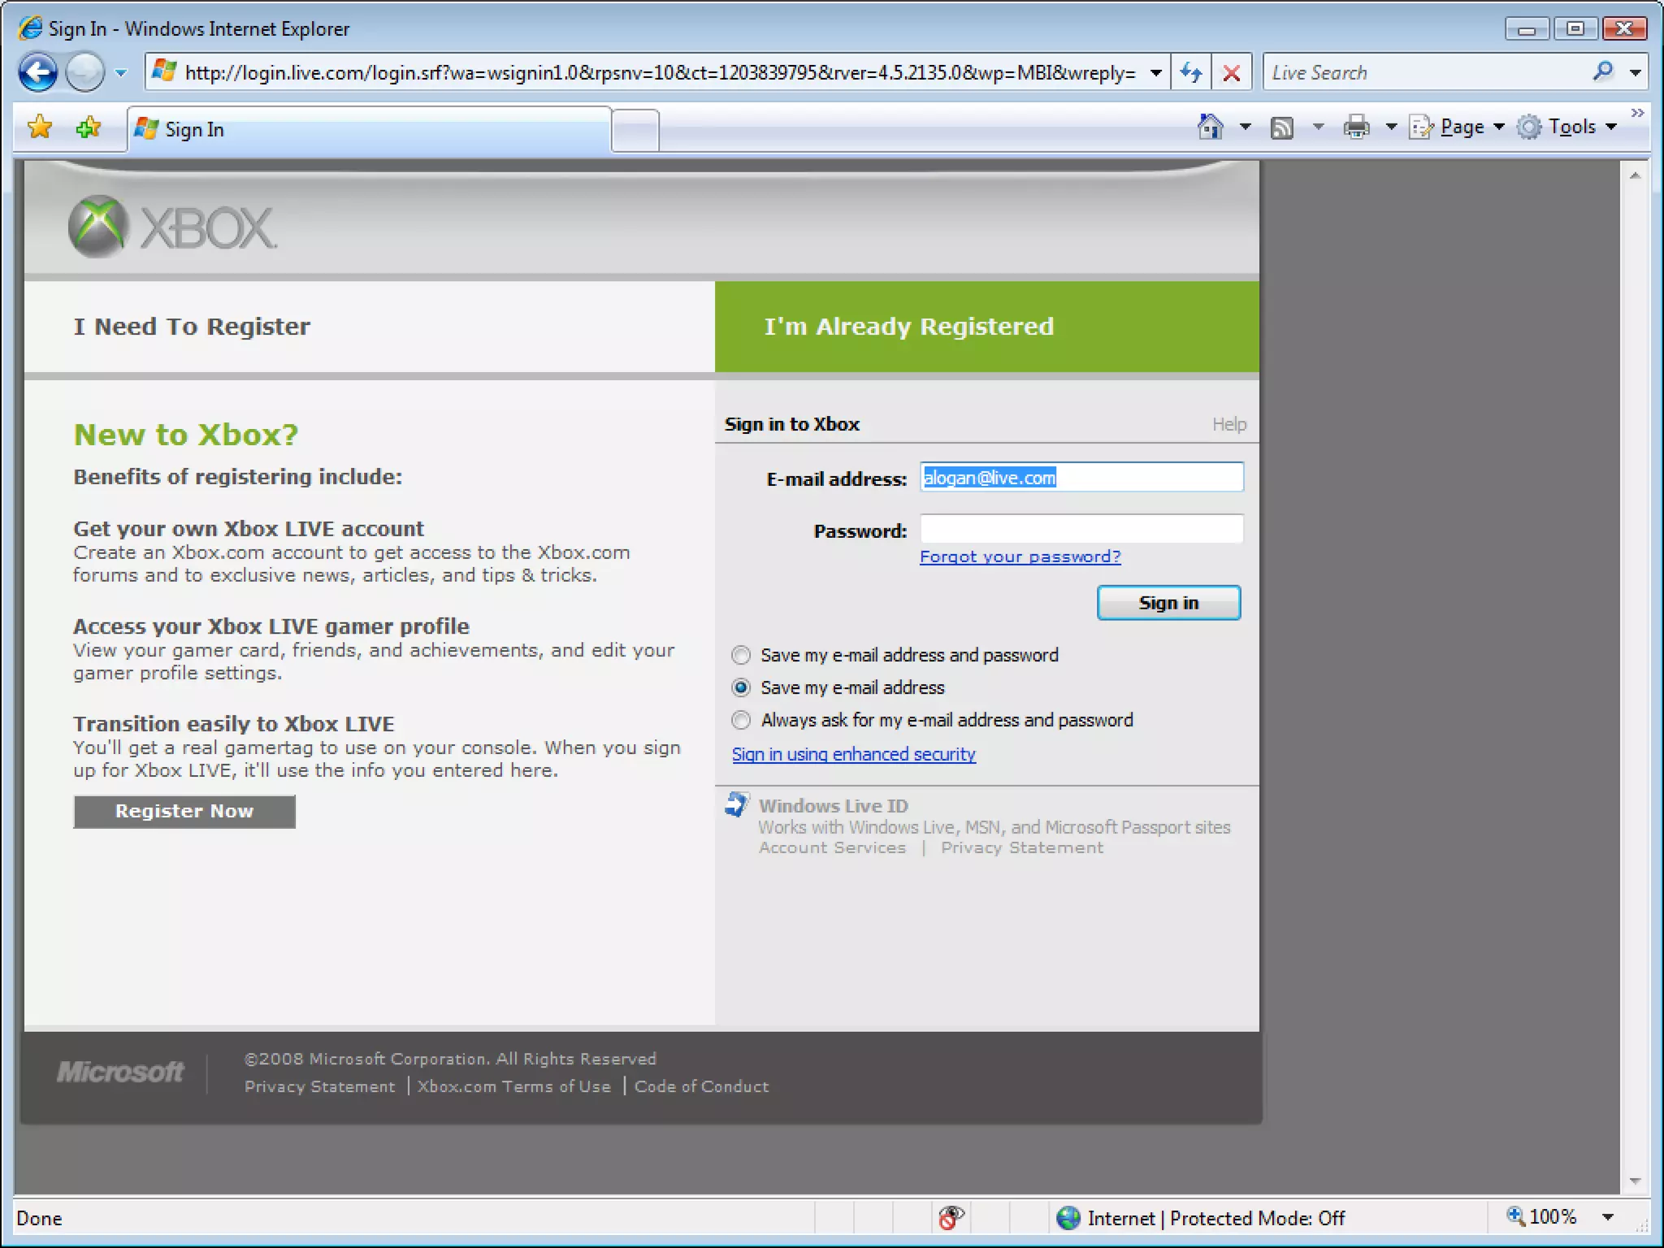
Task: Click the Password input field
Action: (x=1081, y=529)
